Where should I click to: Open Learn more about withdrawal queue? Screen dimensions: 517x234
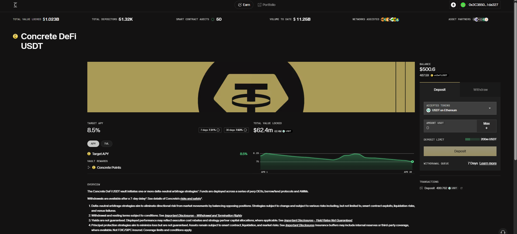pos(488,163)
